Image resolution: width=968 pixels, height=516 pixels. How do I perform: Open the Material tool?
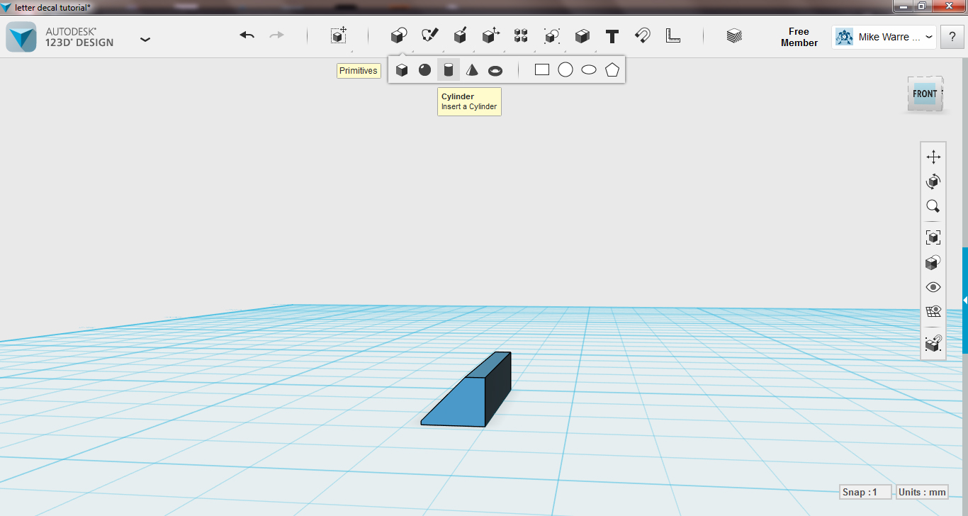pyautogui.click(x=734, y=35)
